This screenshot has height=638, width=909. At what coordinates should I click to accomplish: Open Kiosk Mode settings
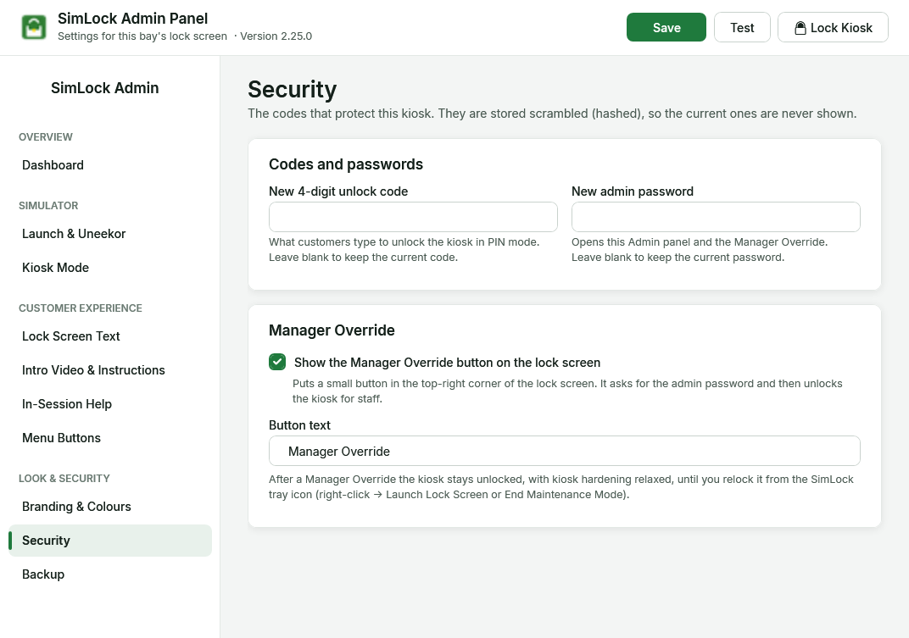coord(110,268)
